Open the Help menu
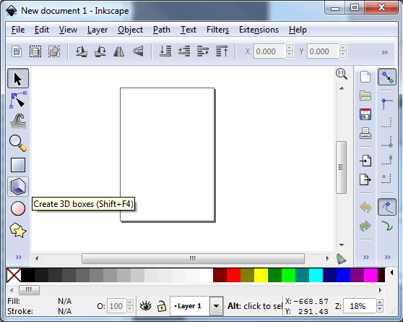The image size is (403, 322). tap(298, 30)
